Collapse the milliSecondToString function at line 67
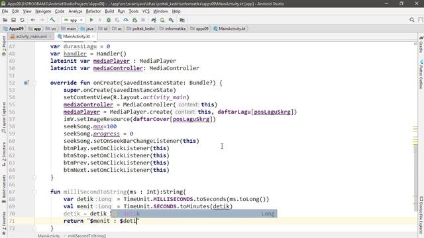The image size is (424, 238). pos(34,192)
